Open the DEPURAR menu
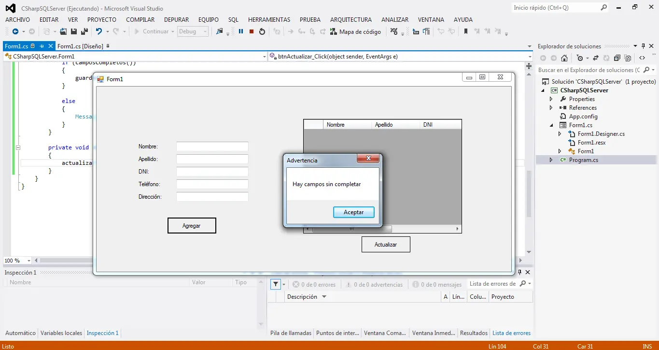The height and width of the screenshot is (350, 659). click(177, 20)
